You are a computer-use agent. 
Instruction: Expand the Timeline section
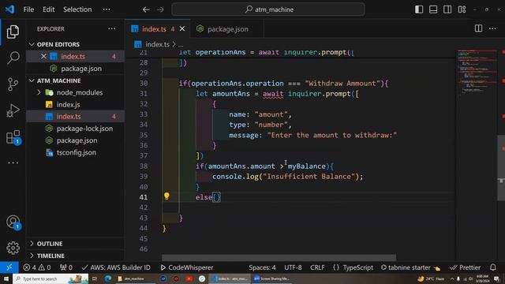32,256
